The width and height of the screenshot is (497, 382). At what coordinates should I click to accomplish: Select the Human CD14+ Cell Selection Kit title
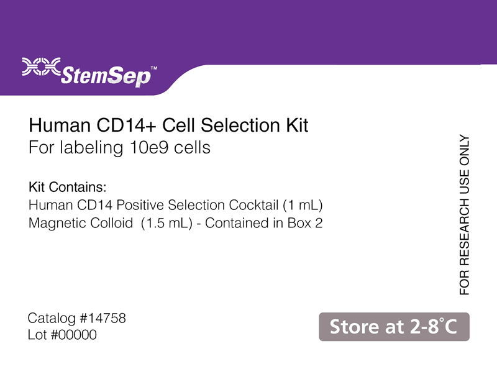click(168, 125)
